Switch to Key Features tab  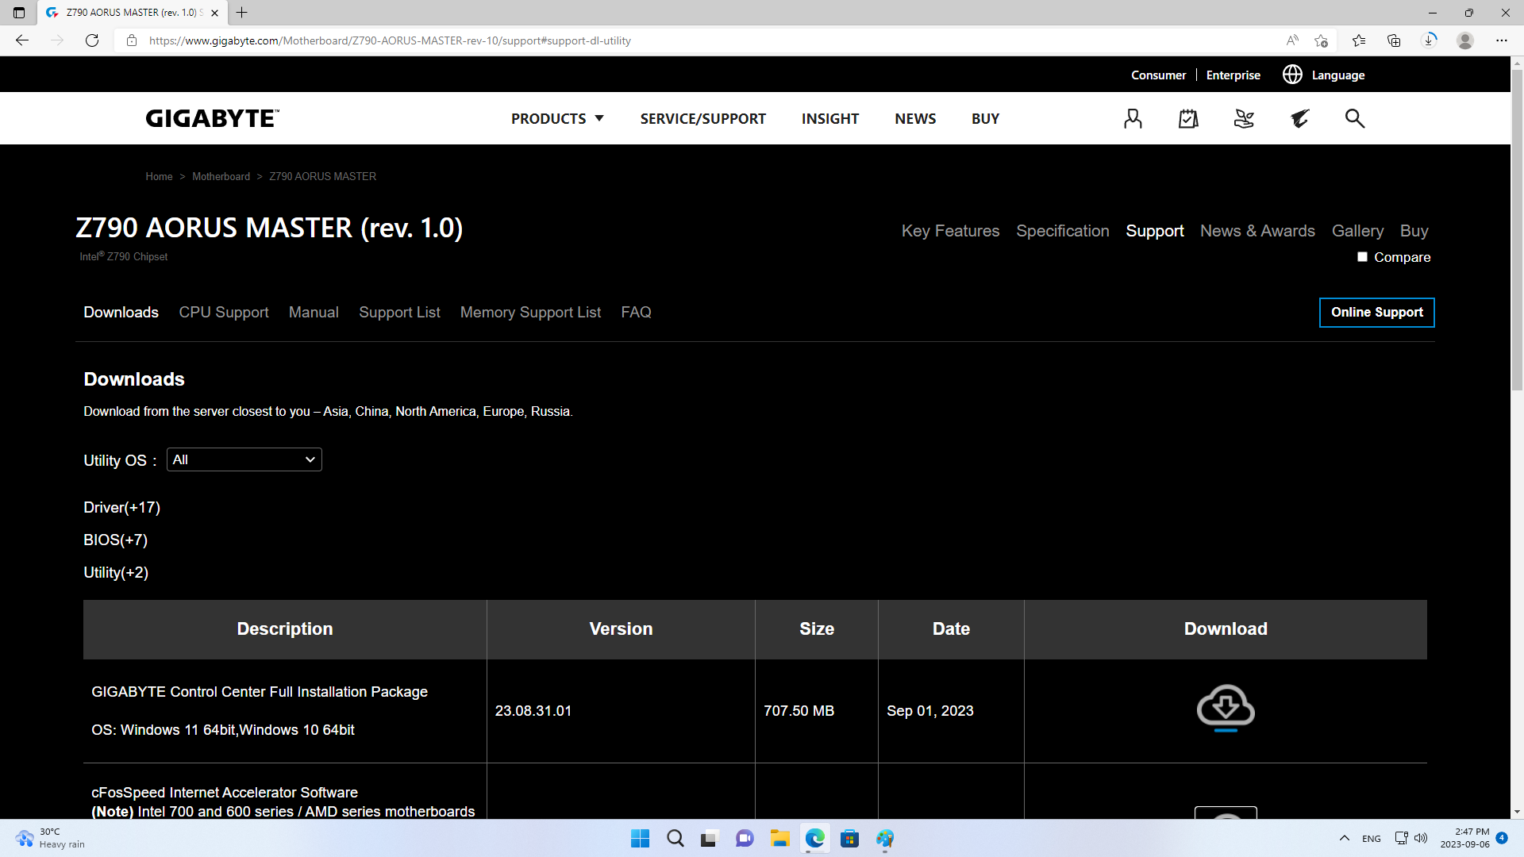click(x=950, y=231)
